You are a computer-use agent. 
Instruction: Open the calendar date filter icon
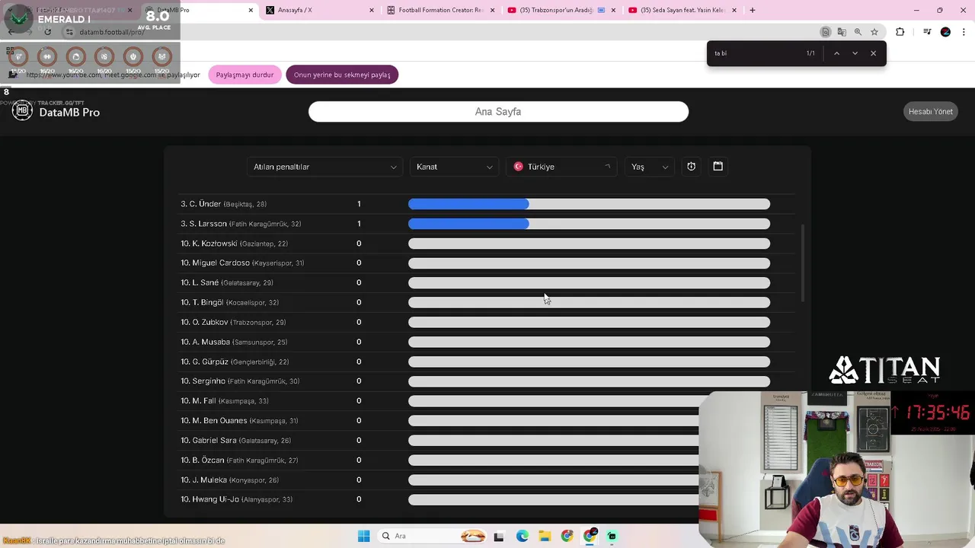tap(718, 166)
